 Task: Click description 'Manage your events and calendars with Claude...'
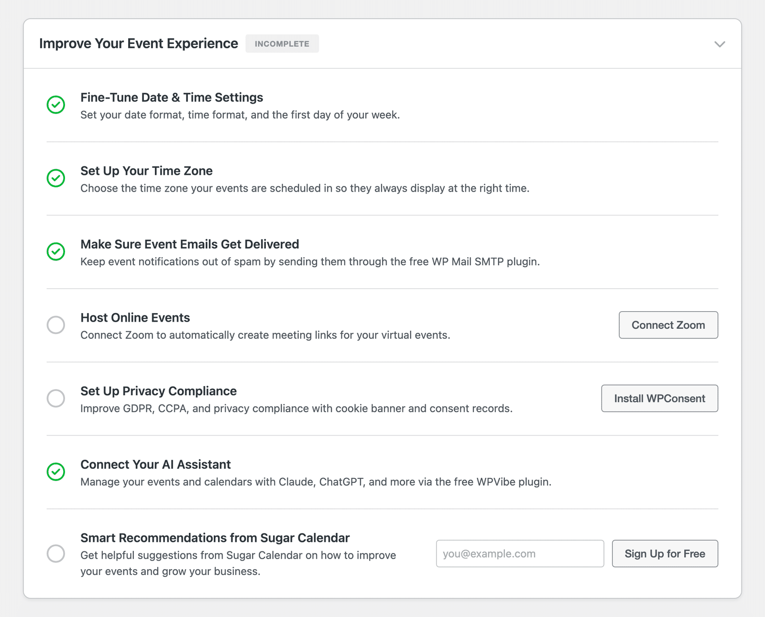tap(316, 482)
